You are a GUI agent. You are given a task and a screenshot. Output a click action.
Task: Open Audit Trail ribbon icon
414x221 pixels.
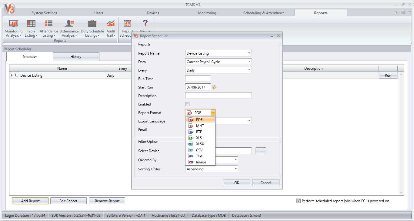pyautogui.click(x=111, y=28)
